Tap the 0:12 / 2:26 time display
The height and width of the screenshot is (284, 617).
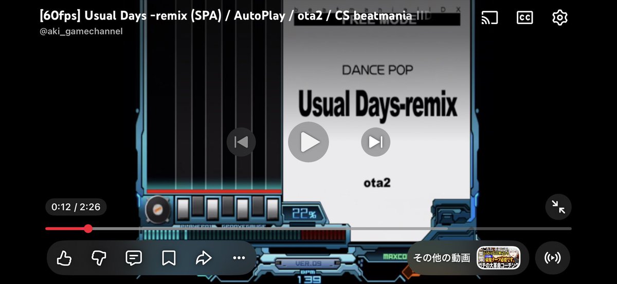76,207
